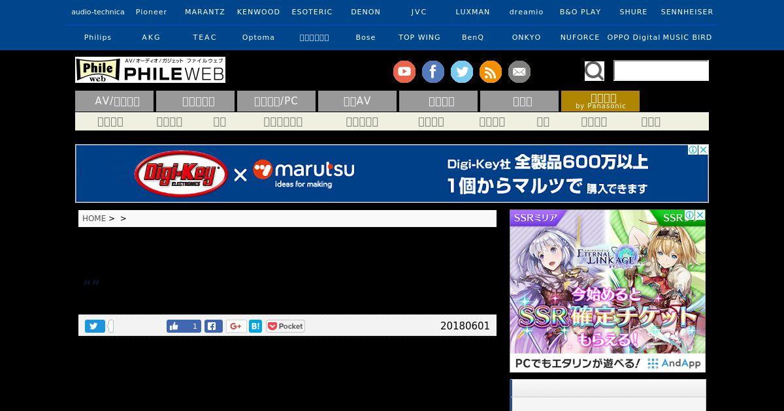Open the Pioneer brand link

point(152,12)
